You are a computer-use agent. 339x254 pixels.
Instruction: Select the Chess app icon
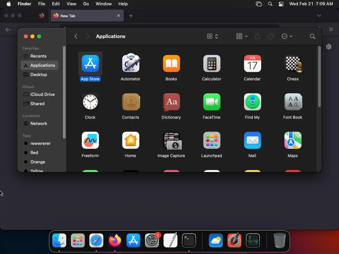(294, 64)
